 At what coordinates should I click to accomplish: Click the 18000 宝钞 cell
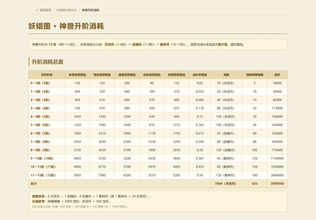[x=277, y=83]
